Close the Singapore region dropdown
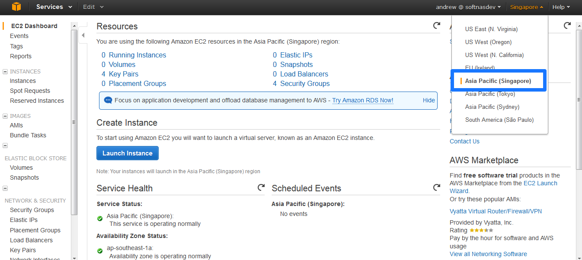Screen dimensions: 582x260 (527, 7)
